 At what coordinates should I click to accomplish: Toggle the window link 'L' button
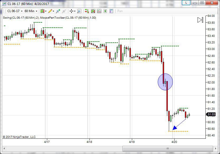186,3
